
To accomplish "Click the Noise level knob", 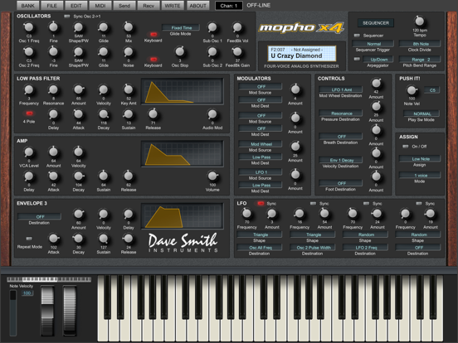I will [129, 52].
